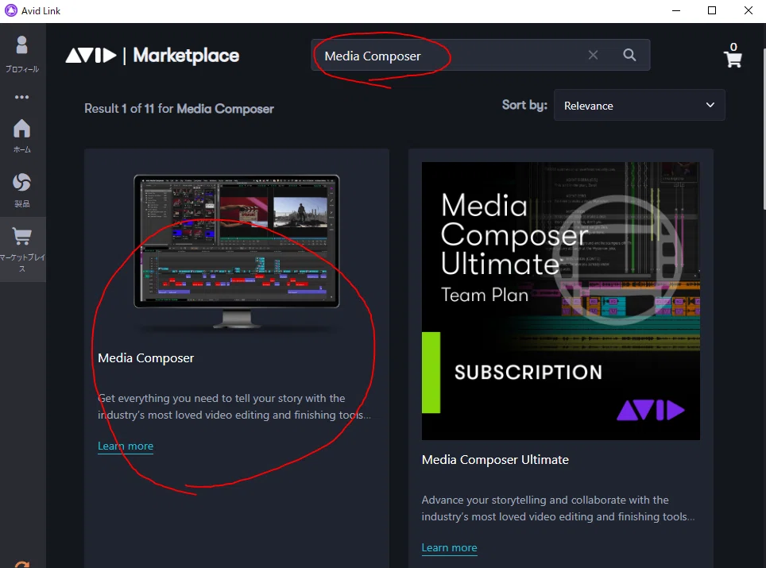Select the Media Composer monitor thumbnail
Screen dimensions: 766x568
[x=237, y=252]
